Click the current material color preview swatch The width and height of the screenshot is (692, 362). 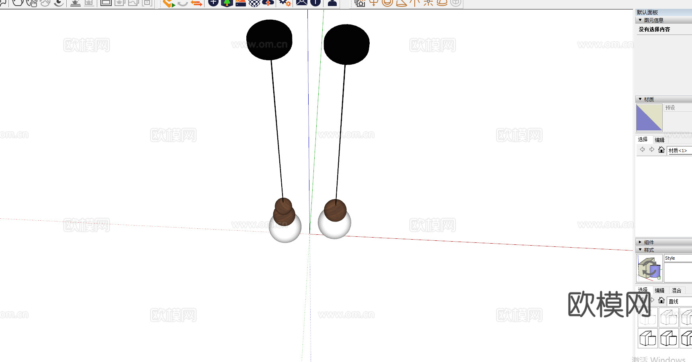click(649, 118)
